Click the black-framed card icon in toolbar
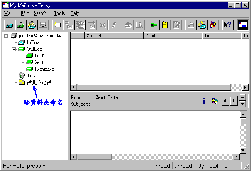This screenshot has width=251, height=171. [243, 25]
